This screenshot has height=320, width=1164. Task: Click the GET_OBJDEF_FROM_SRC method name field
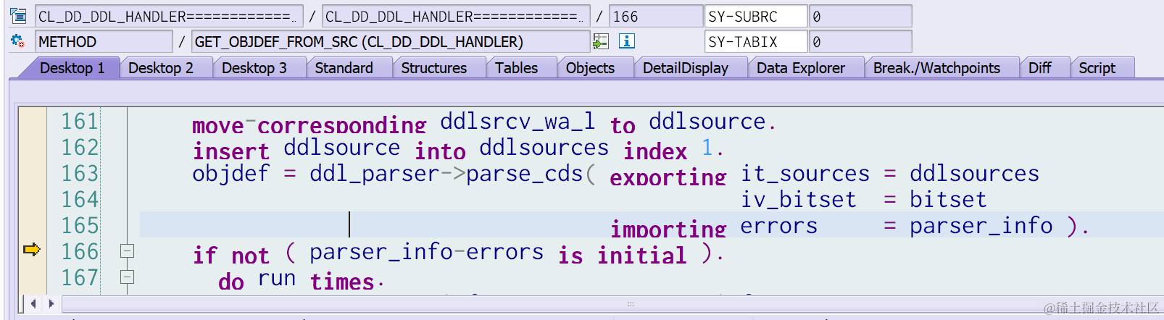click(x=391, y=41)
